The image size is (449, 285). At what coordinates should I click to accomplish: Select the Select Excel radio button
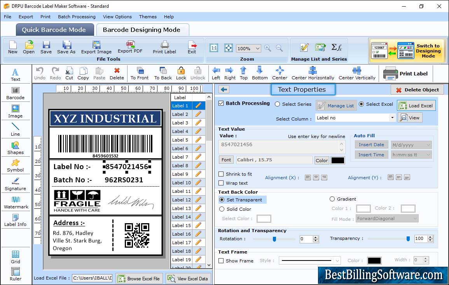pyautogui.click(x=362, y=104)
